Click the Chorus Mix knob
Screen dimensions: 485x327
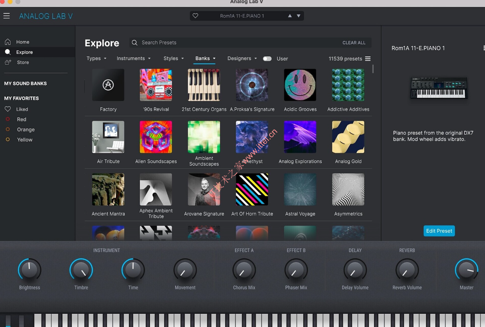(244, 270)
